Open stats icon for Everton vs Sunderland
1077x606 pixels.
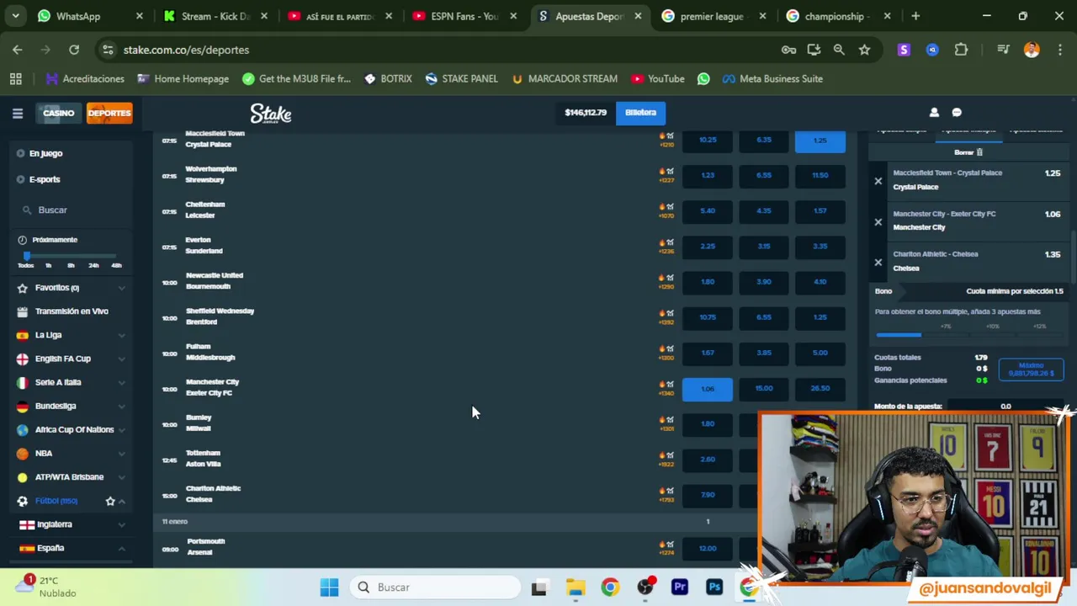[670, 242]
